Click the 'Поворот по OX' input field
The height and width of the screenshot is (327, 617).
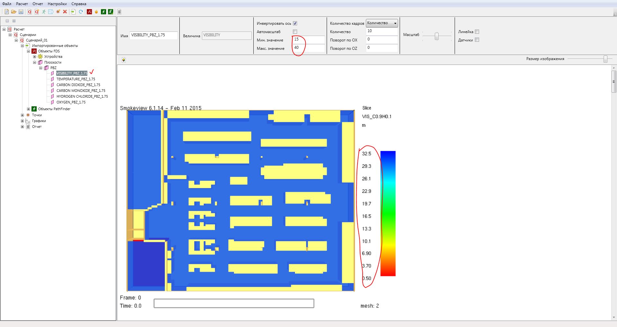click(382, 40)
